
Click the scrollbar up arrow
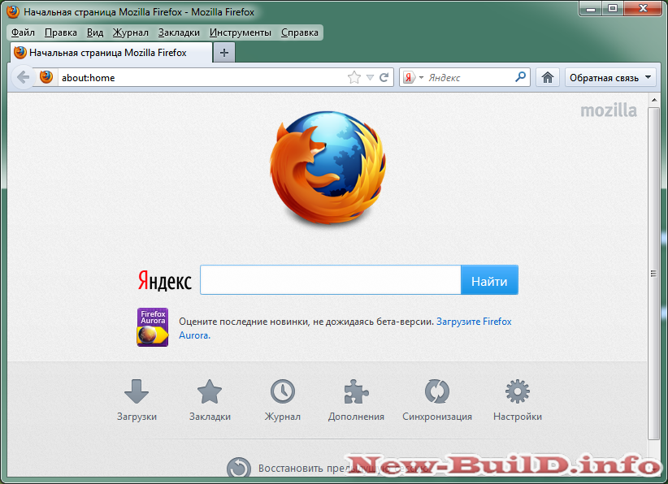click(654, 100)
